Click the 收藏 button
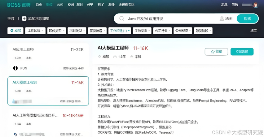The height and width of the screenshot is (137, 264). (216, 52)
